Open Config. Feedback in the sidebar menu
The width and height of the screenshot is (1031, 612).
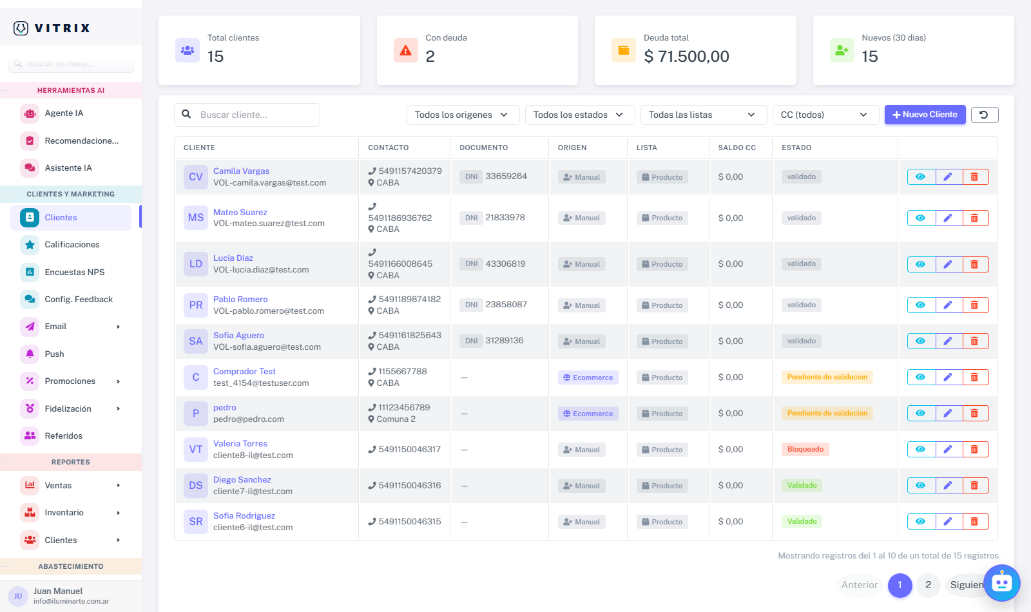71,300
